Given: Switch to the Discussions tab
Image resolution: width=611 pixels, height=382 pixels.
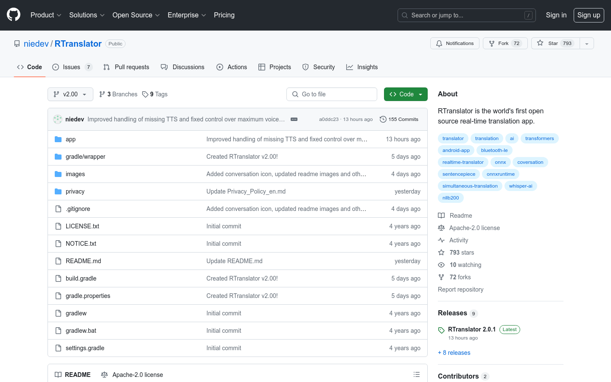Looking at the screenshot, I should (x=182, y=67).
